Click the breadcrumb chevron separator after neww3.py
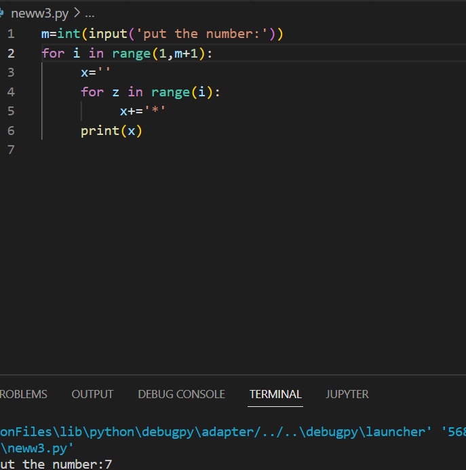 tap(76, 14)
